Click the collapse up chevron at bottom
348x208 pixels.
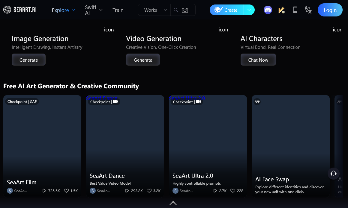[173, 203]
